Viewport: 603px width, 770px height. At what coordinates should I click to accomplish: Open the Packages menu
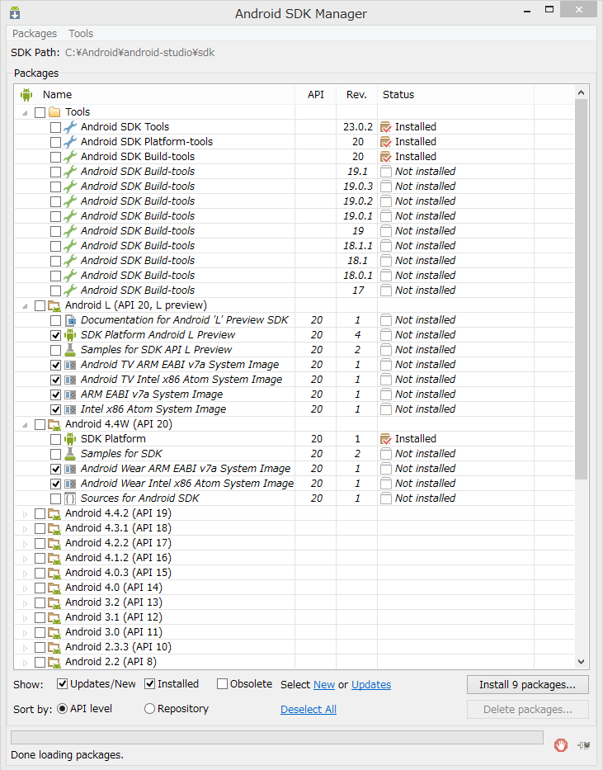(35, 33)
